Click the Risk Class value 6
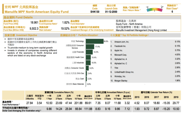This screenshot has height=117, width=184. (x=172, y=11)
